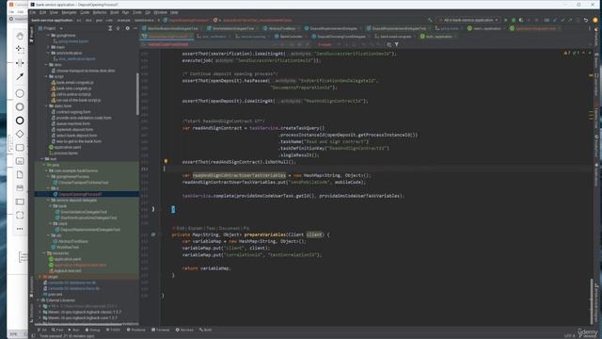Click the expand-all arrows icon in Project panel
Viewport: 602px width, 339px height.
(110, 28)
